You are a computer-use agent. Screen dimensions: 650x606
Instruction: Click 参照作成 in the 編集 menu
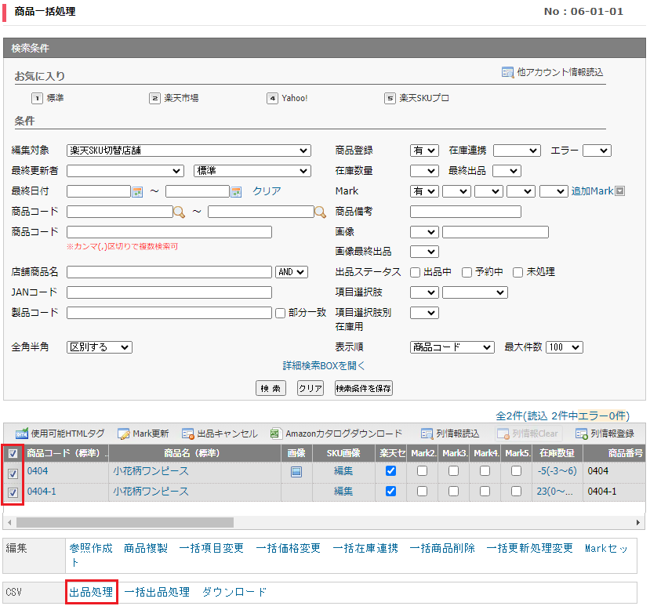91,549
